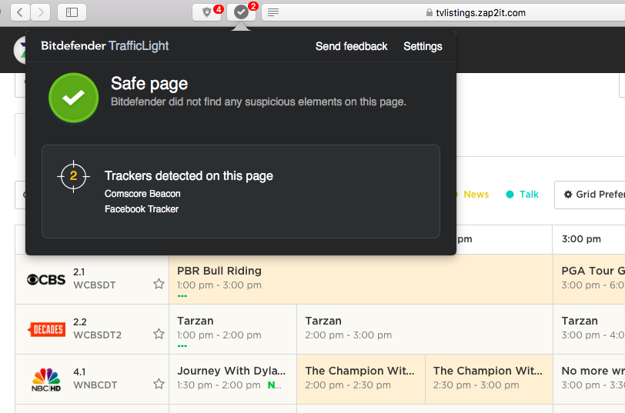Favorite channel 2.1 WCBSDT star
This screenshot has height=413, width=625.
tap(159, 284)
